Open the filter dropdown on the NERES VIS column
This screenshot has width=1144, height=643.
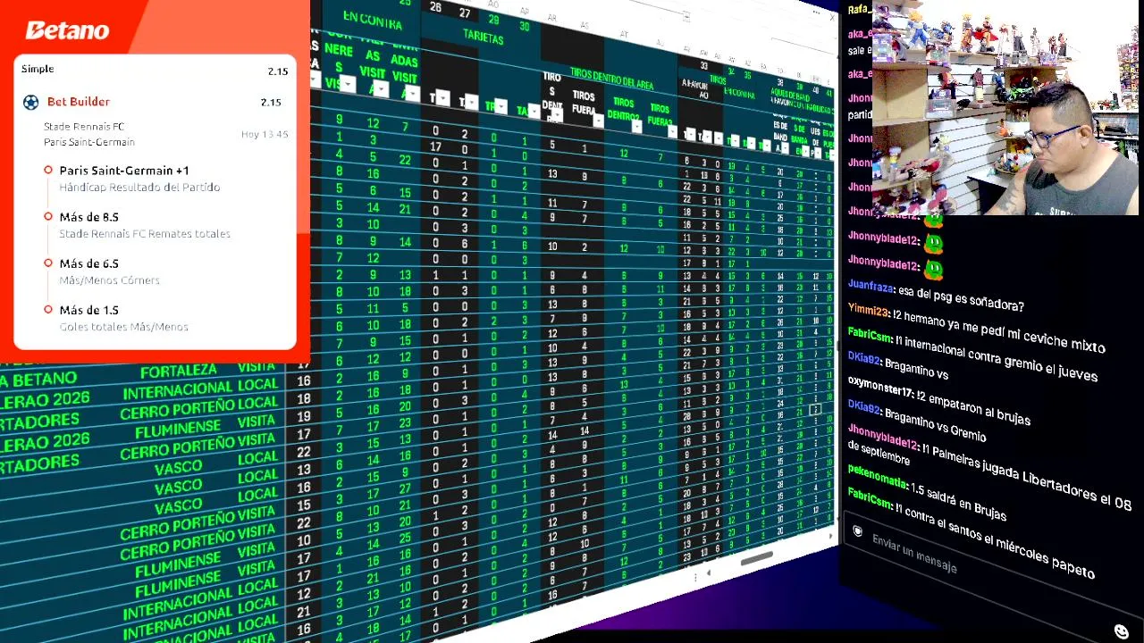click(347, 85)
